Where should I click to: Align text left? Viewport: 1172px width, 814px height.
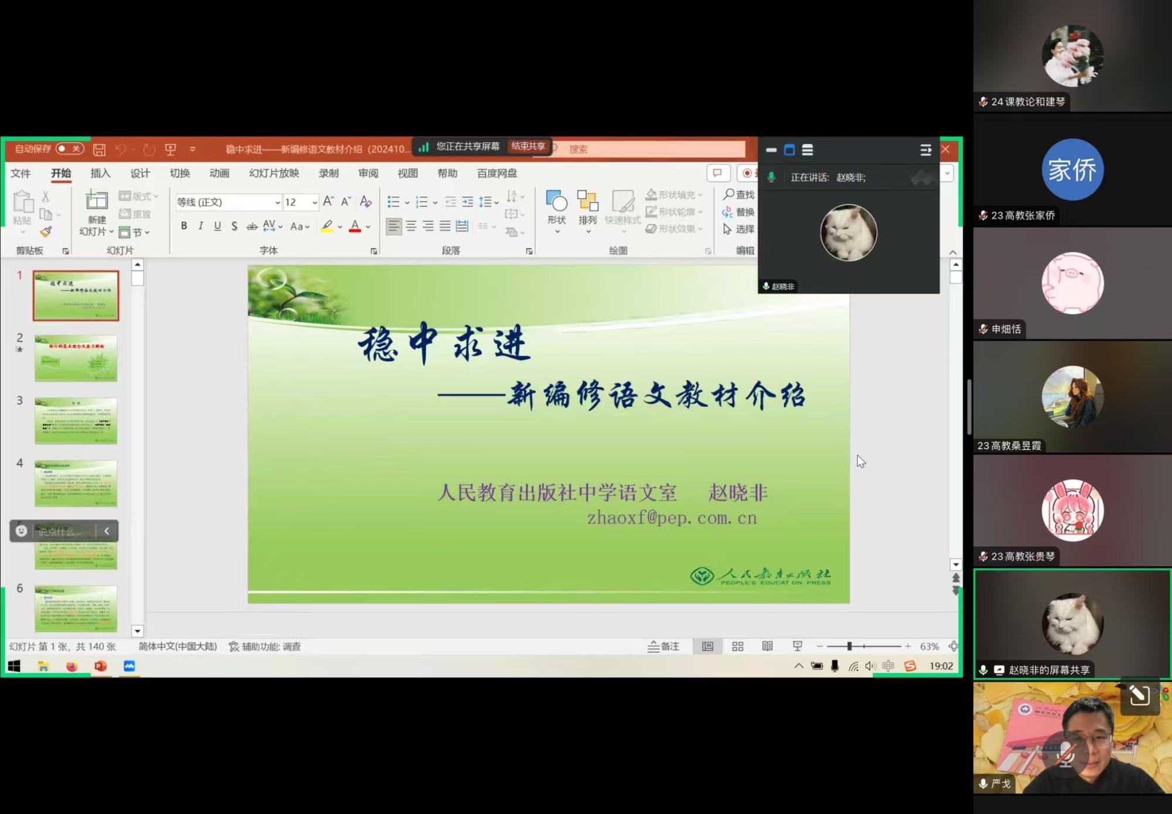(394, 226)
